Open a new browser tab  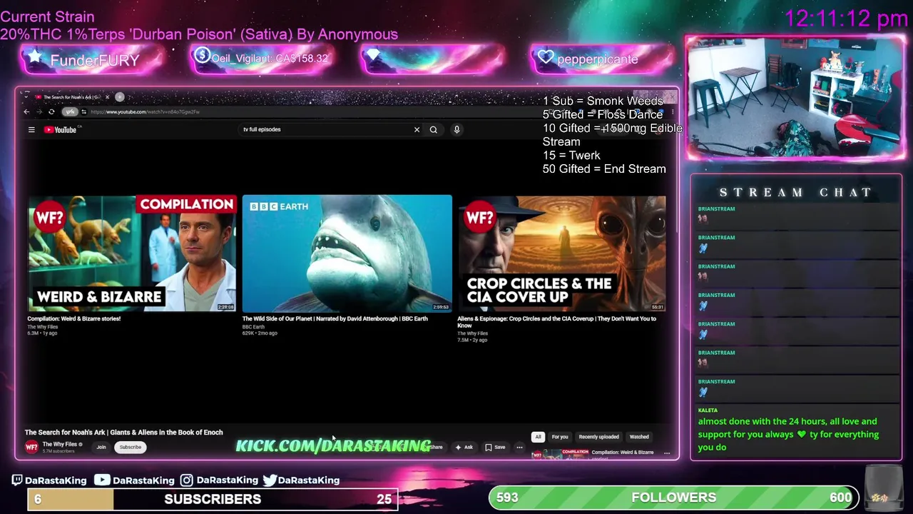(x=120, y=96)
